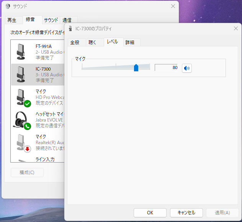Open the 詳細 tab
242x222 pixels.
(x=132, y=42)
